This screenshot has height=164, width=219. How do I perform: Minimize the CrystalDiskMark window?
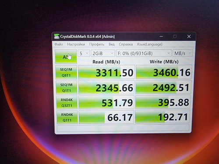coord(161,36)
